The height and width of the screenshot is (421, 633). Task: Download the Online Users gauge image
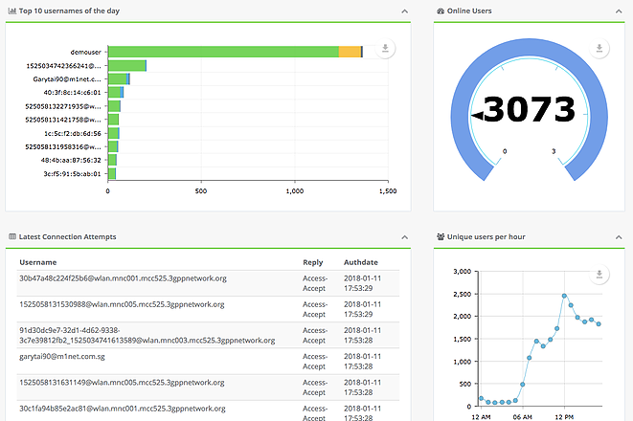coord(599,50)
